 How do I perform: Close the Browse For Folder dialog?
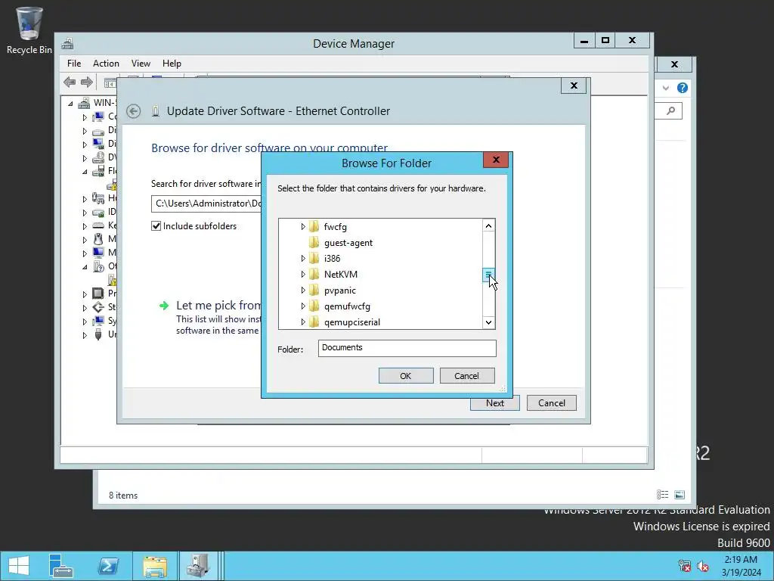click(496, 160)
